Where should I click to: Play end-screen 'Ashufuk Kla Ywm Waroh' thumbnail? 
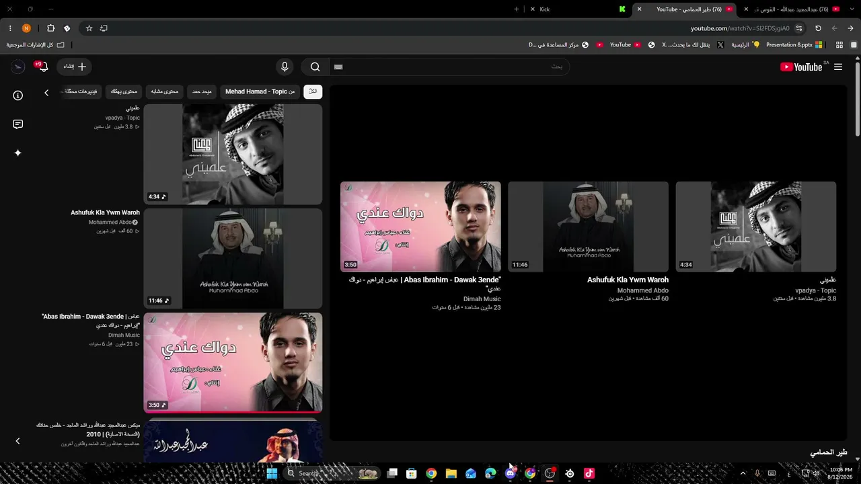[589, 227]
